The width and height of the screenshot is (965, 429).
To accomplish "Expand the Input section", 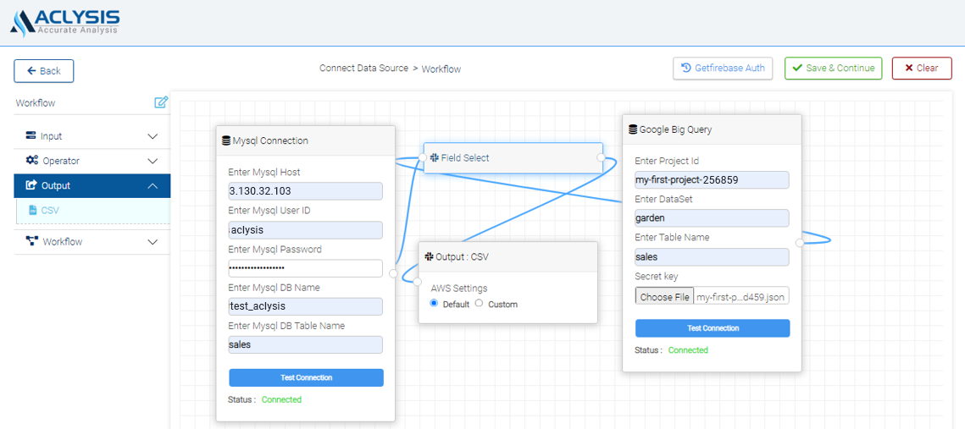I will pos(153,136).
